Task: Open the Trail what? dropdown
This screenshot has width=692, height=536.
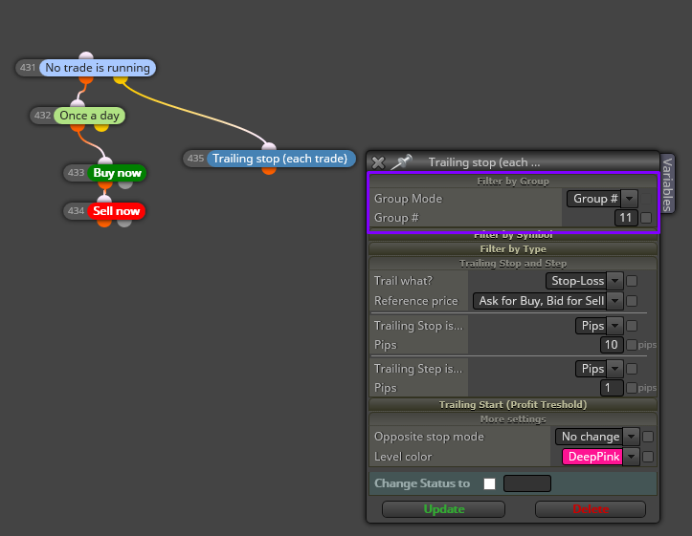Action: pyautogui.click(x=584, y=281)
